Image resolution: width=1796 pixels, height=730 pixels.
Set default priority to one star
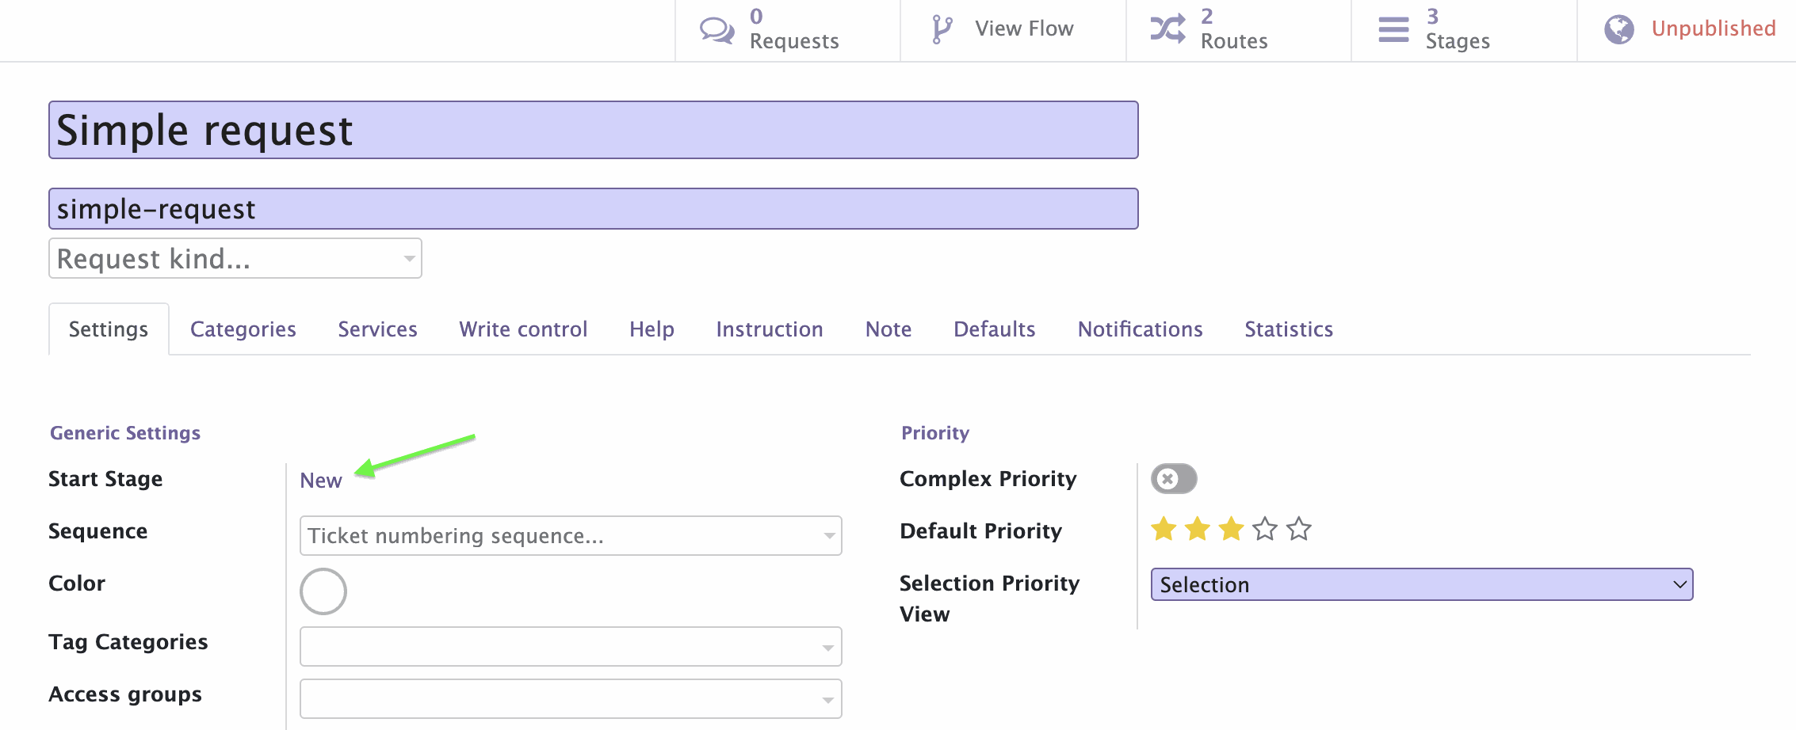tap(1164, 528)
